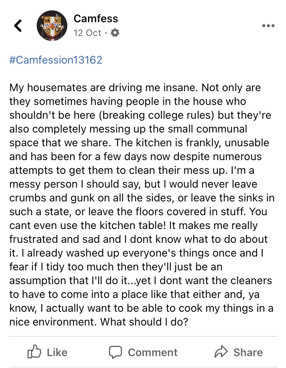This screenshot has width=286, height=368.
Task: Click the gear privacy icon beside date
Action: pos(115,33)
